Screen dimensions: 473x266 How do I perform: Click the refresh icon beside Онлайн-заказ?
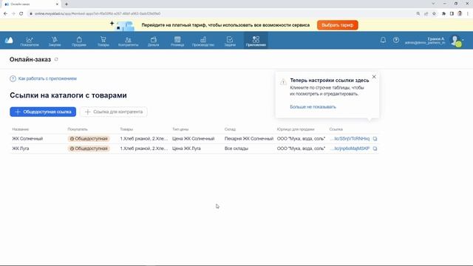point(56,59)
